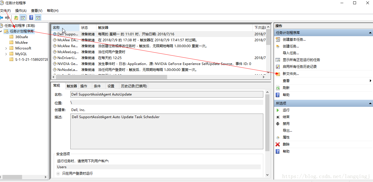Select the Dell Suppo... task row

[x=159, y=34]
